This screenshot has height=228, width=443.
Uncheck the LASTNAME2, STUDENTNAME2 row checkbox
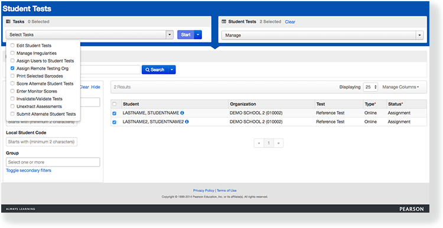click(x=115, y=122)
